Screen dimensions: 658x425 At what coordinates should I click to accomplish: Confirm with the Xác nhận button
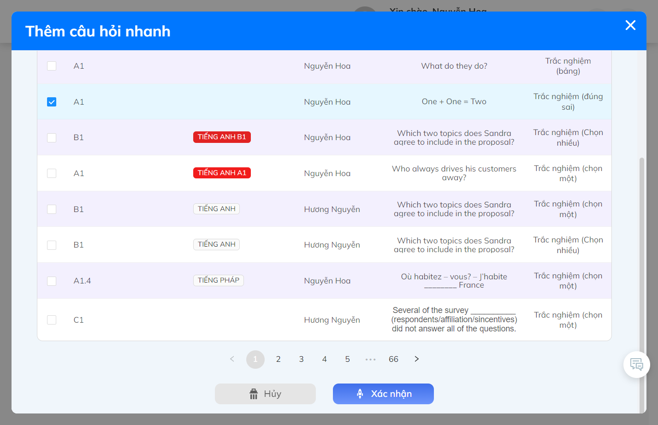pyautogui.click(x=383, y=394)
